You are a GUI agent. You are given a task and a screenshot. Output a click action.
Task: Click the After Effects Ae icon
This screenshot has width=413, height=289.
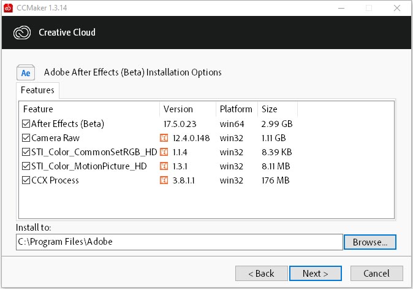coord(26,72)
